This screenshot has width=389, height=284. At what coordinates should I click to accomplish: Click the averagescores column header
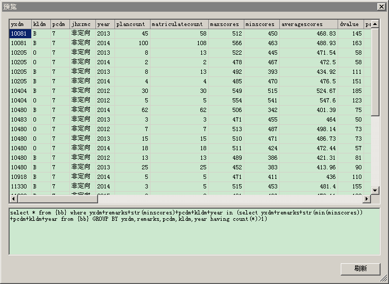click(x=308, y=24)
